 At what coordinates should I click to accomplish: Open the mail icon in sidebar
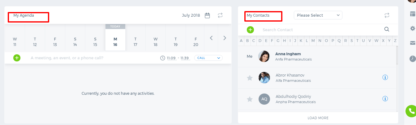click(x=413, y=43)
